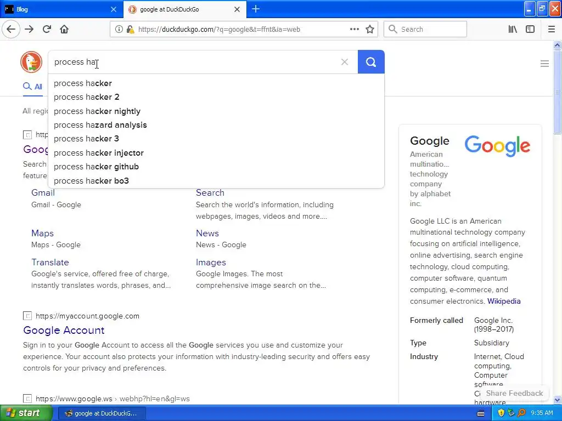
Task: Open the Search sitelink
Action: pos(210,192)
